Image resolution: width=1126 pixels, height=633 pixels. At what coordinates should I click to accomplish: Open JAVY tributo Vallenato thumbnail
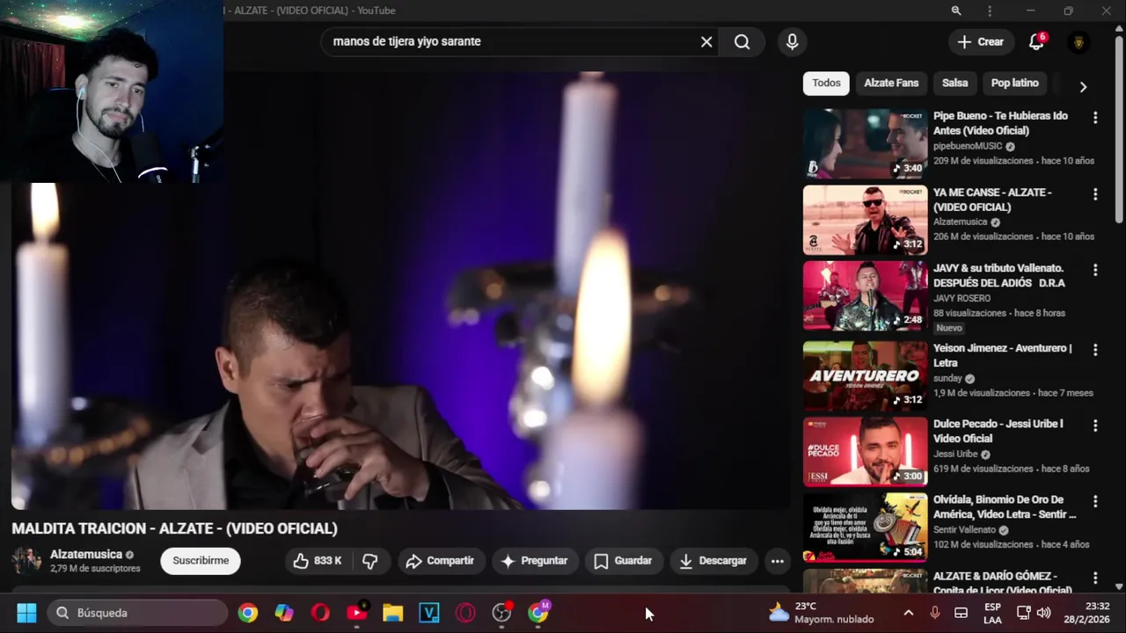coord(865,295)
